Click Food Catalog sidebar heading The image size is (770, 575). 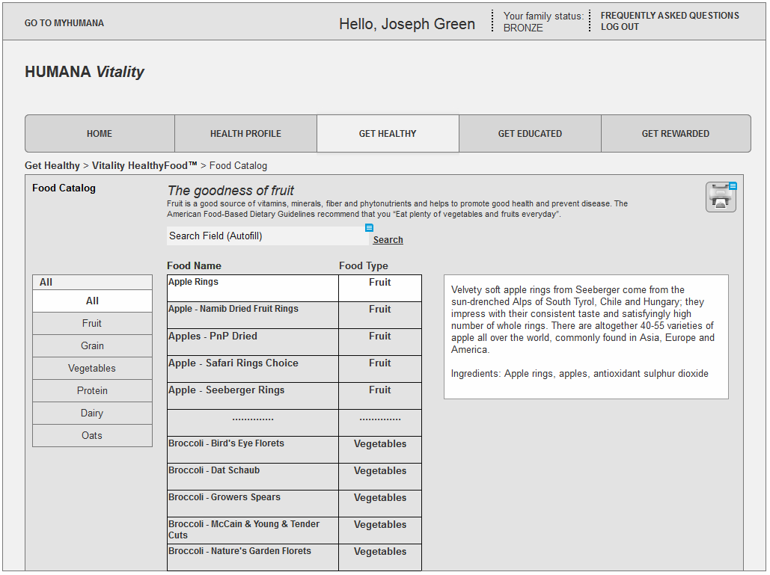click(x=64, y=188)
